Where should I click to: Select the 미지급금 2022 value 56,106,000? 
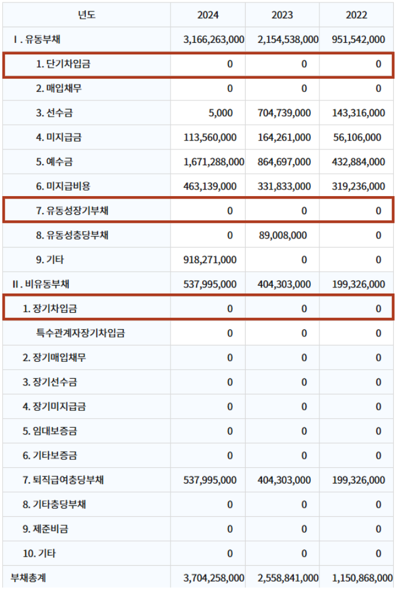(x=356, y=137)
